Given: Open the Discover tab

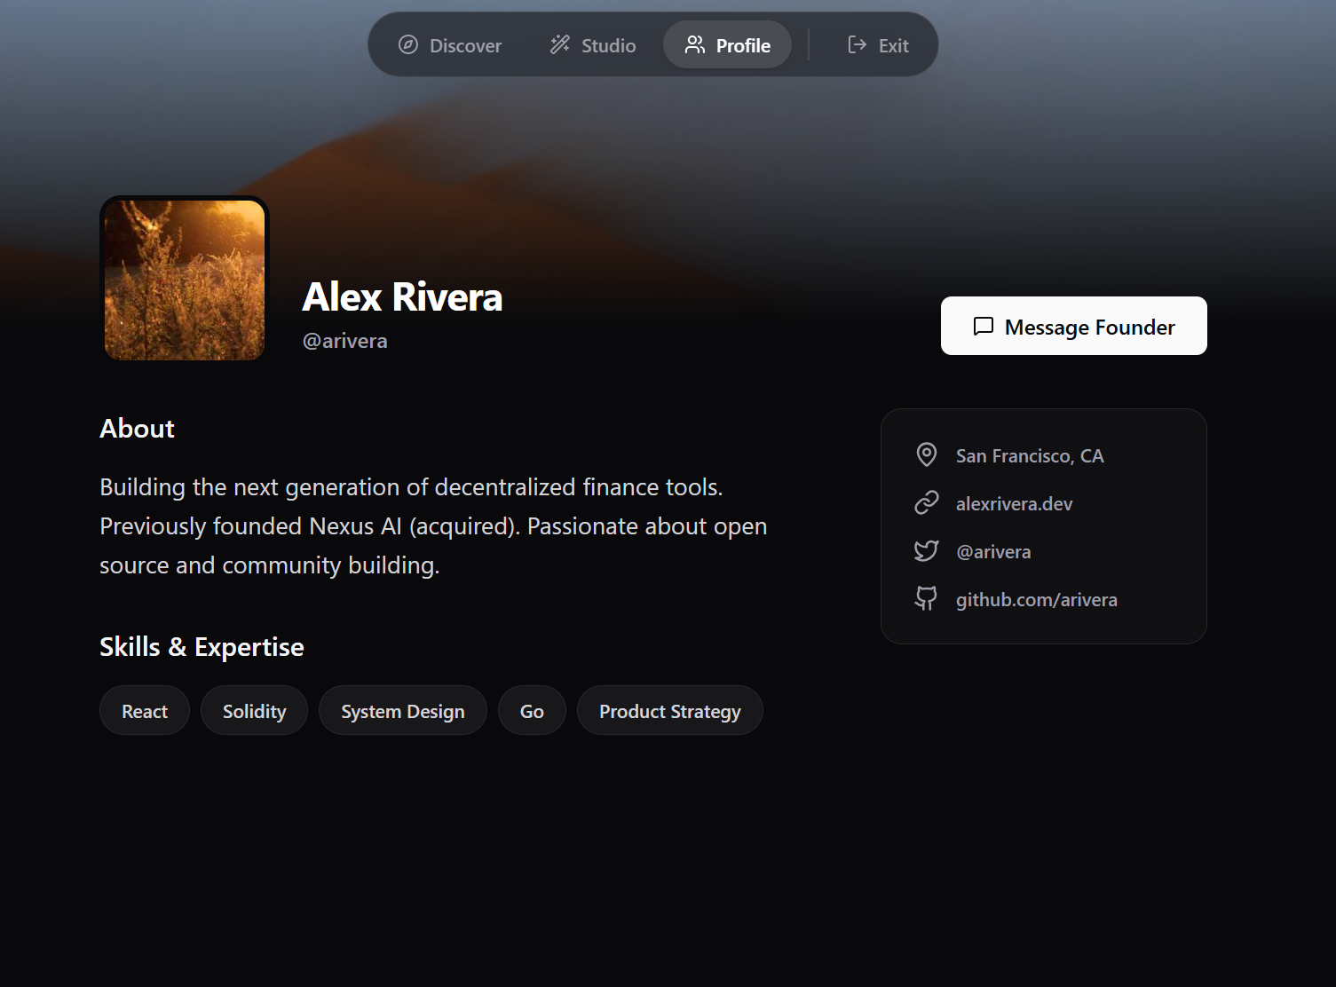Looking at the screenshot, I should tap(450, 45).
